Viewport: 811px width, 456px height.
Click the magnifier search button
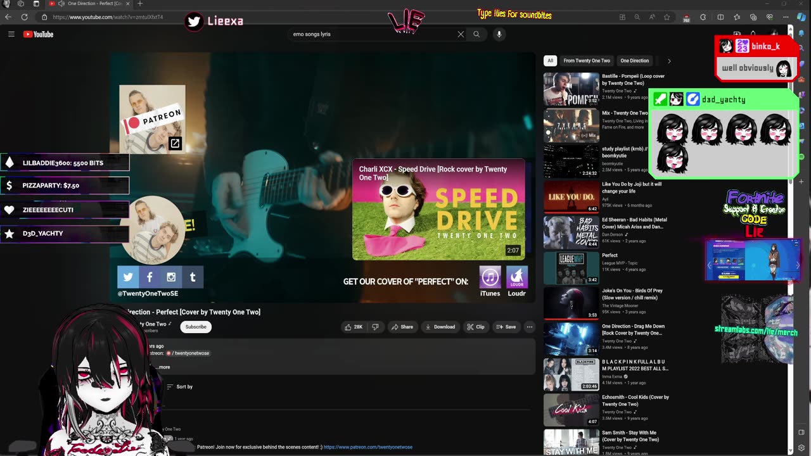click(x=476, y=34)
